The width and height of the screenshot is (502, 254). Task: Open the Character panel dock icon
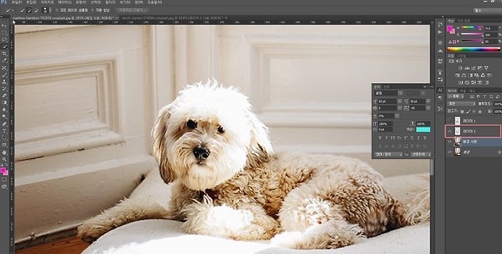[440, 90]
